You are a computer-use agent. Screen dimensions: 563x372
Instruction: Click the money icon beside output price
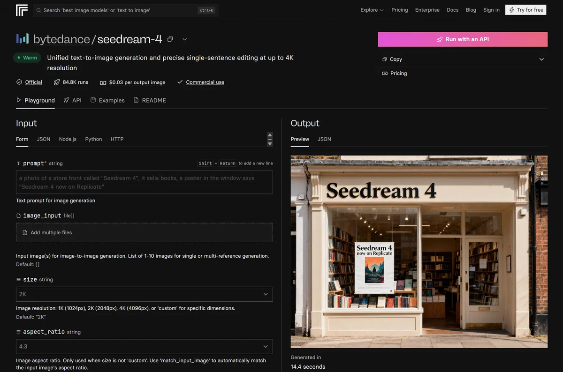tap(103, 82)
